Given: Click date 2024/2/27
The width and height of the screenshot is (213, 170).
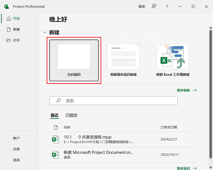Looking at the screenshot, I should coord(169,139).
